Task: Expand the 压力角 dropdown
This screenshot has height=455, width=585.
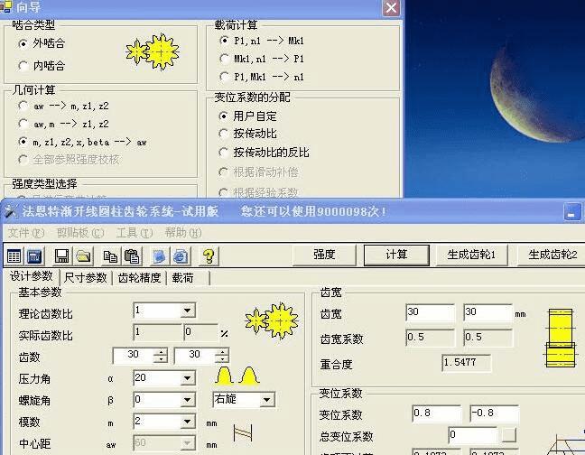Action: [x=187, y=378]
